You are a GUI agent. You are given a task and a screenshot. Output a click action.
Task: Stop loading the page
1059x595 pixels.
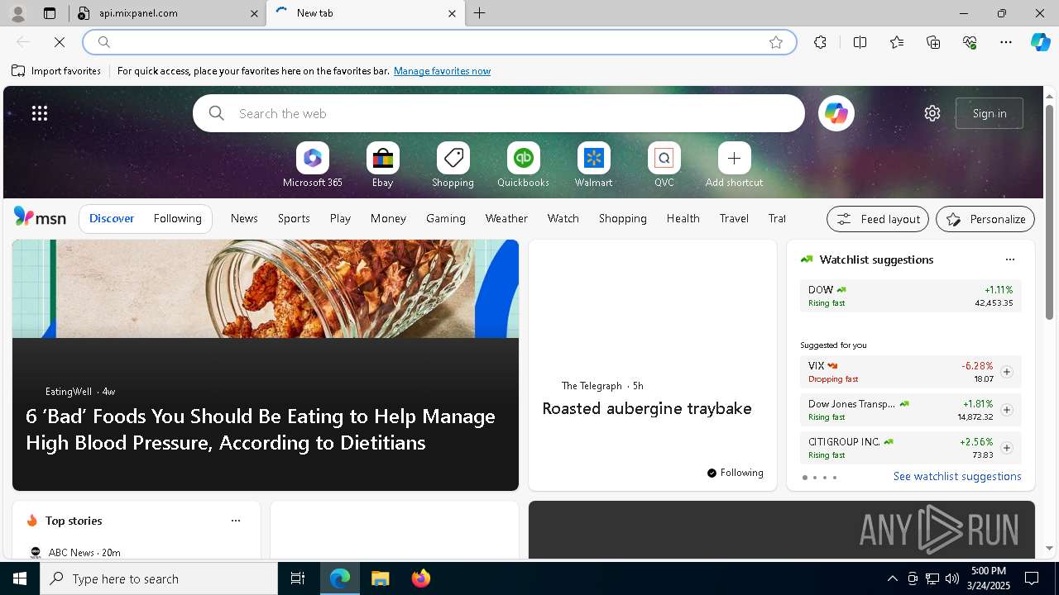click(60, 42)
